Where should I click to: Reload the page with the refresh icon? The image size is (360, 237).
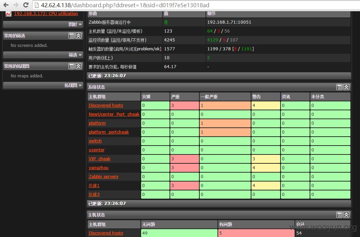tap(26, 5)
